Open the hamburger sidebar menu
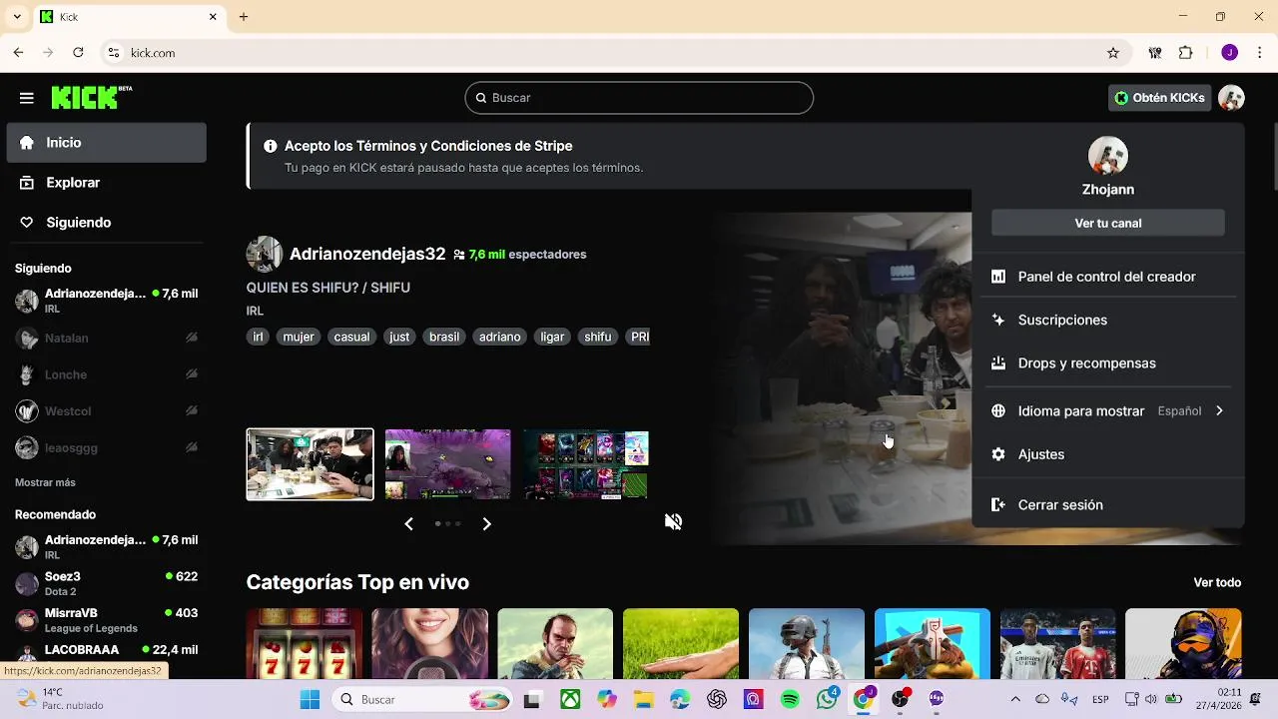Screen dimensions: 1278x719 point(27,98)
